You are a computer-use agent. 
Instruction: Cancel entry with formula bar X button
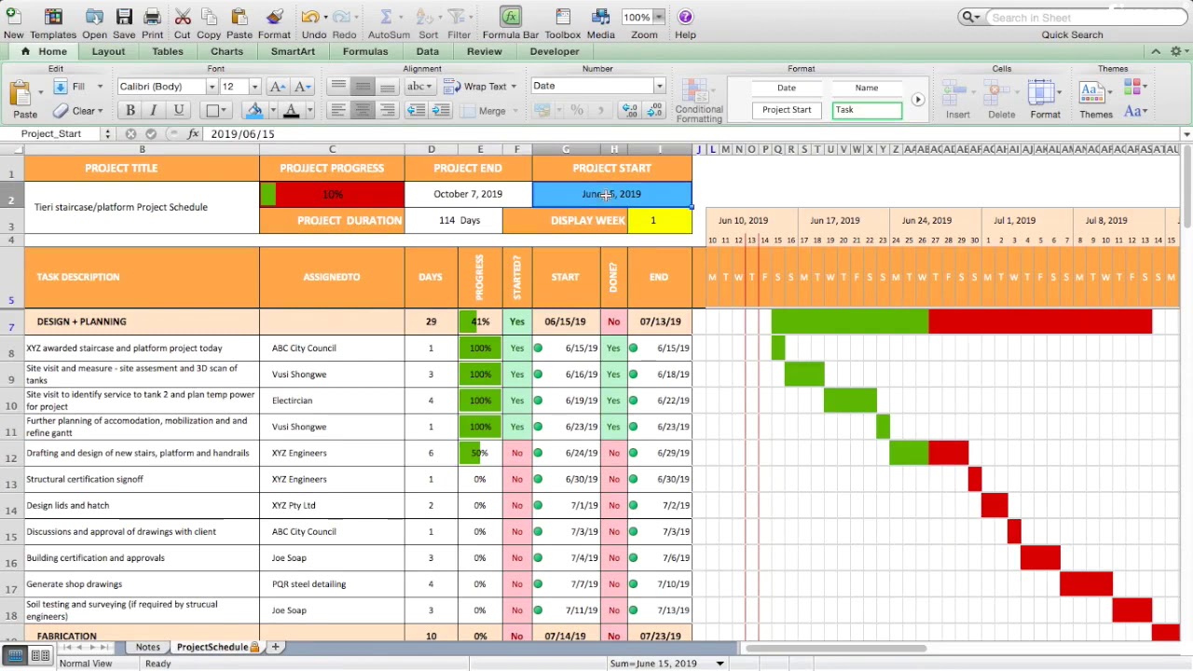pos(130,134)
